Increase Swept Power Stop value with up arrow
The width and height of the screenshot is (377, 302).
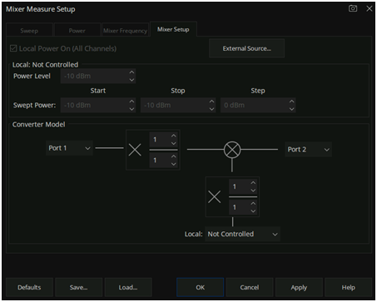[x=211, y=101]
